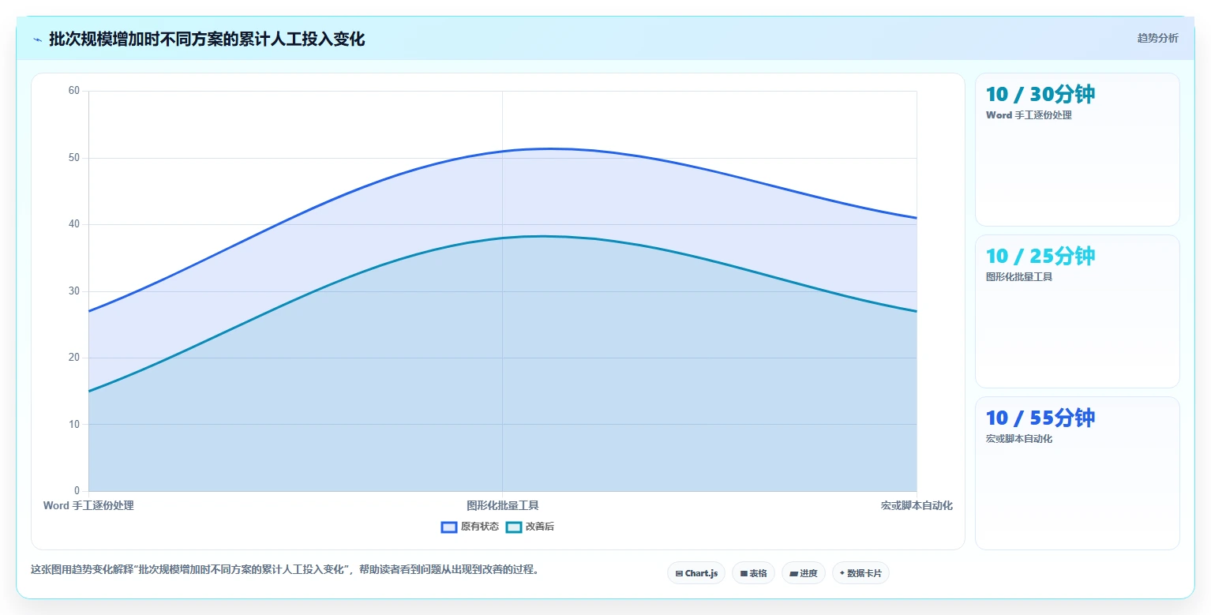Viewport: 1211px width, 615px height.
Task: Select the 表格 tag chip
Action: (x=753, y=573)
